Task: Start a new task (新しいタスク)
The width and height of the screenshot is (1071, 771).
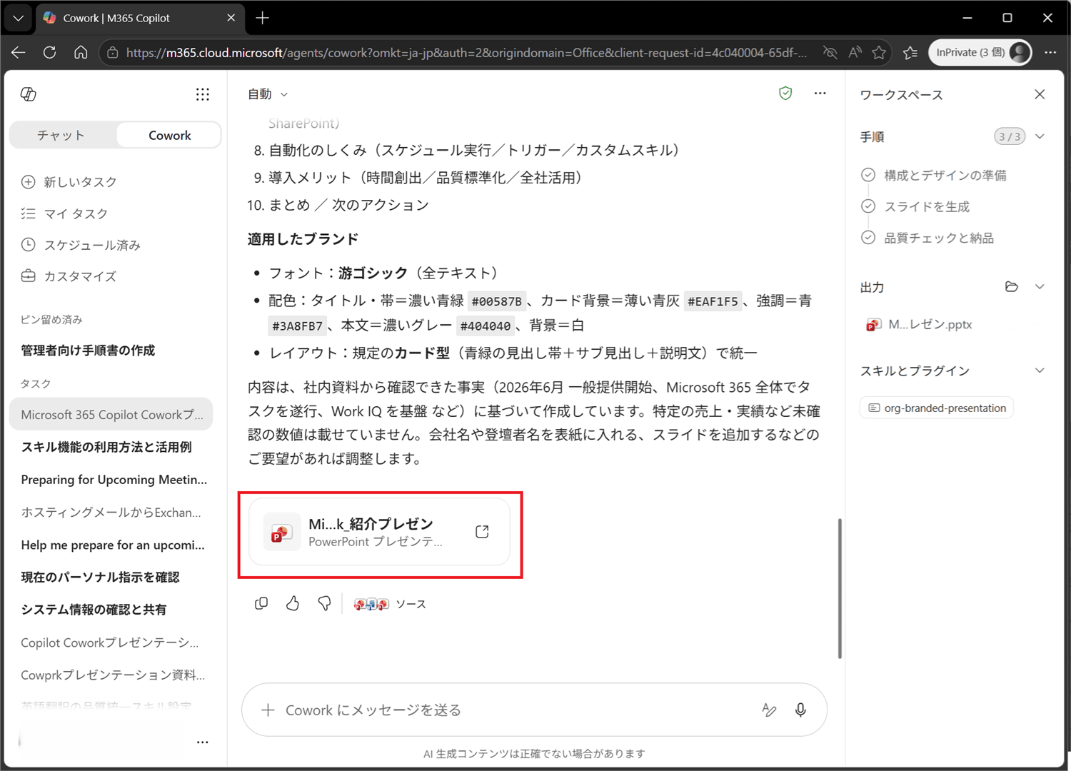Action: 69,182
